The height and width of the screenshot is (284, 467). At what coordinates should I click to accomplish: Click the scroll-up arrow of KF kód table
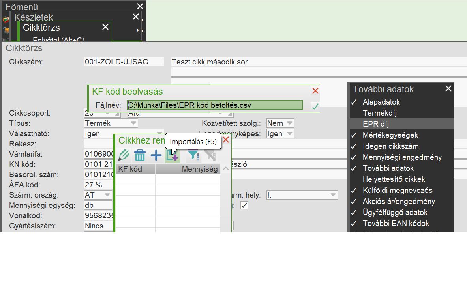coord(226,169)
